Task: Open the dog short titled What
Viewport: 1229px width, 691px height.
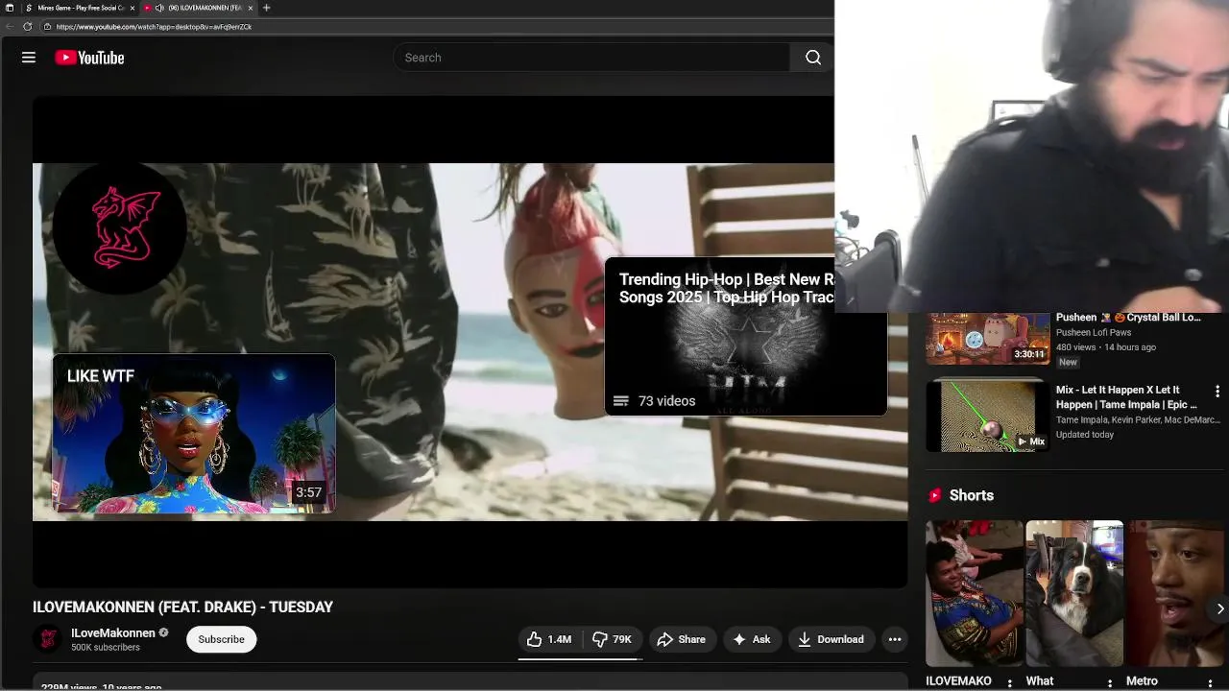Action: click(x=1074, y=593)
